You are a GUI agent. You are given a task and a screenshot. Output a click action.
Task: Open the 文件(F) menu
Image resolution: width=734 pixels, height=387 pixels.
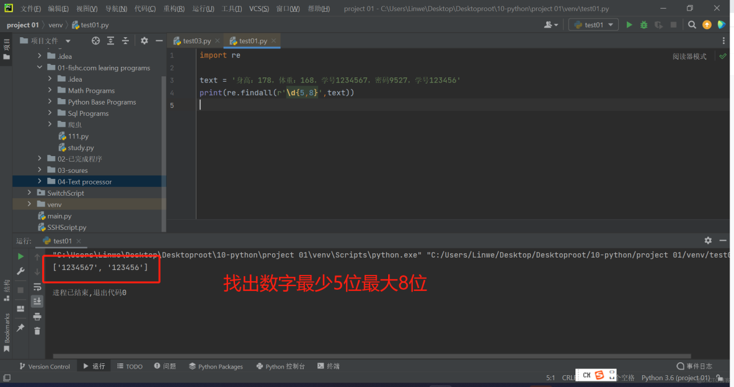click(x=31, y=9)
